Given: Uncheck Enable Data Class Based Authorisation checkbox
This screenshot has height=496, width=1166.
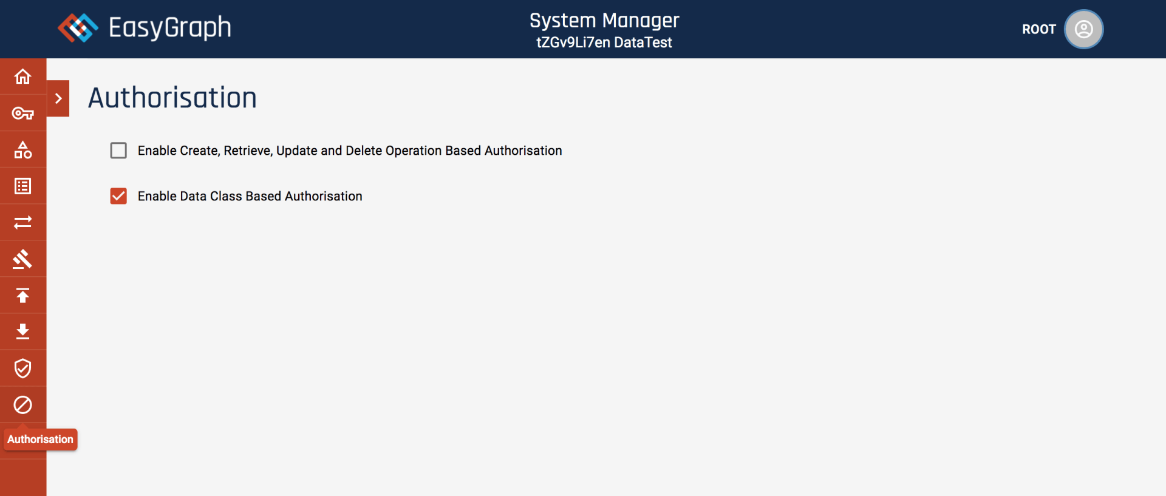Looking at the screenshot, I should click(118, 196).
